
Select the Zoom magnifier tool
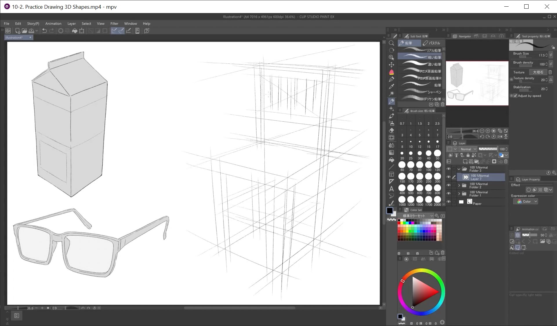click(391, 43)
